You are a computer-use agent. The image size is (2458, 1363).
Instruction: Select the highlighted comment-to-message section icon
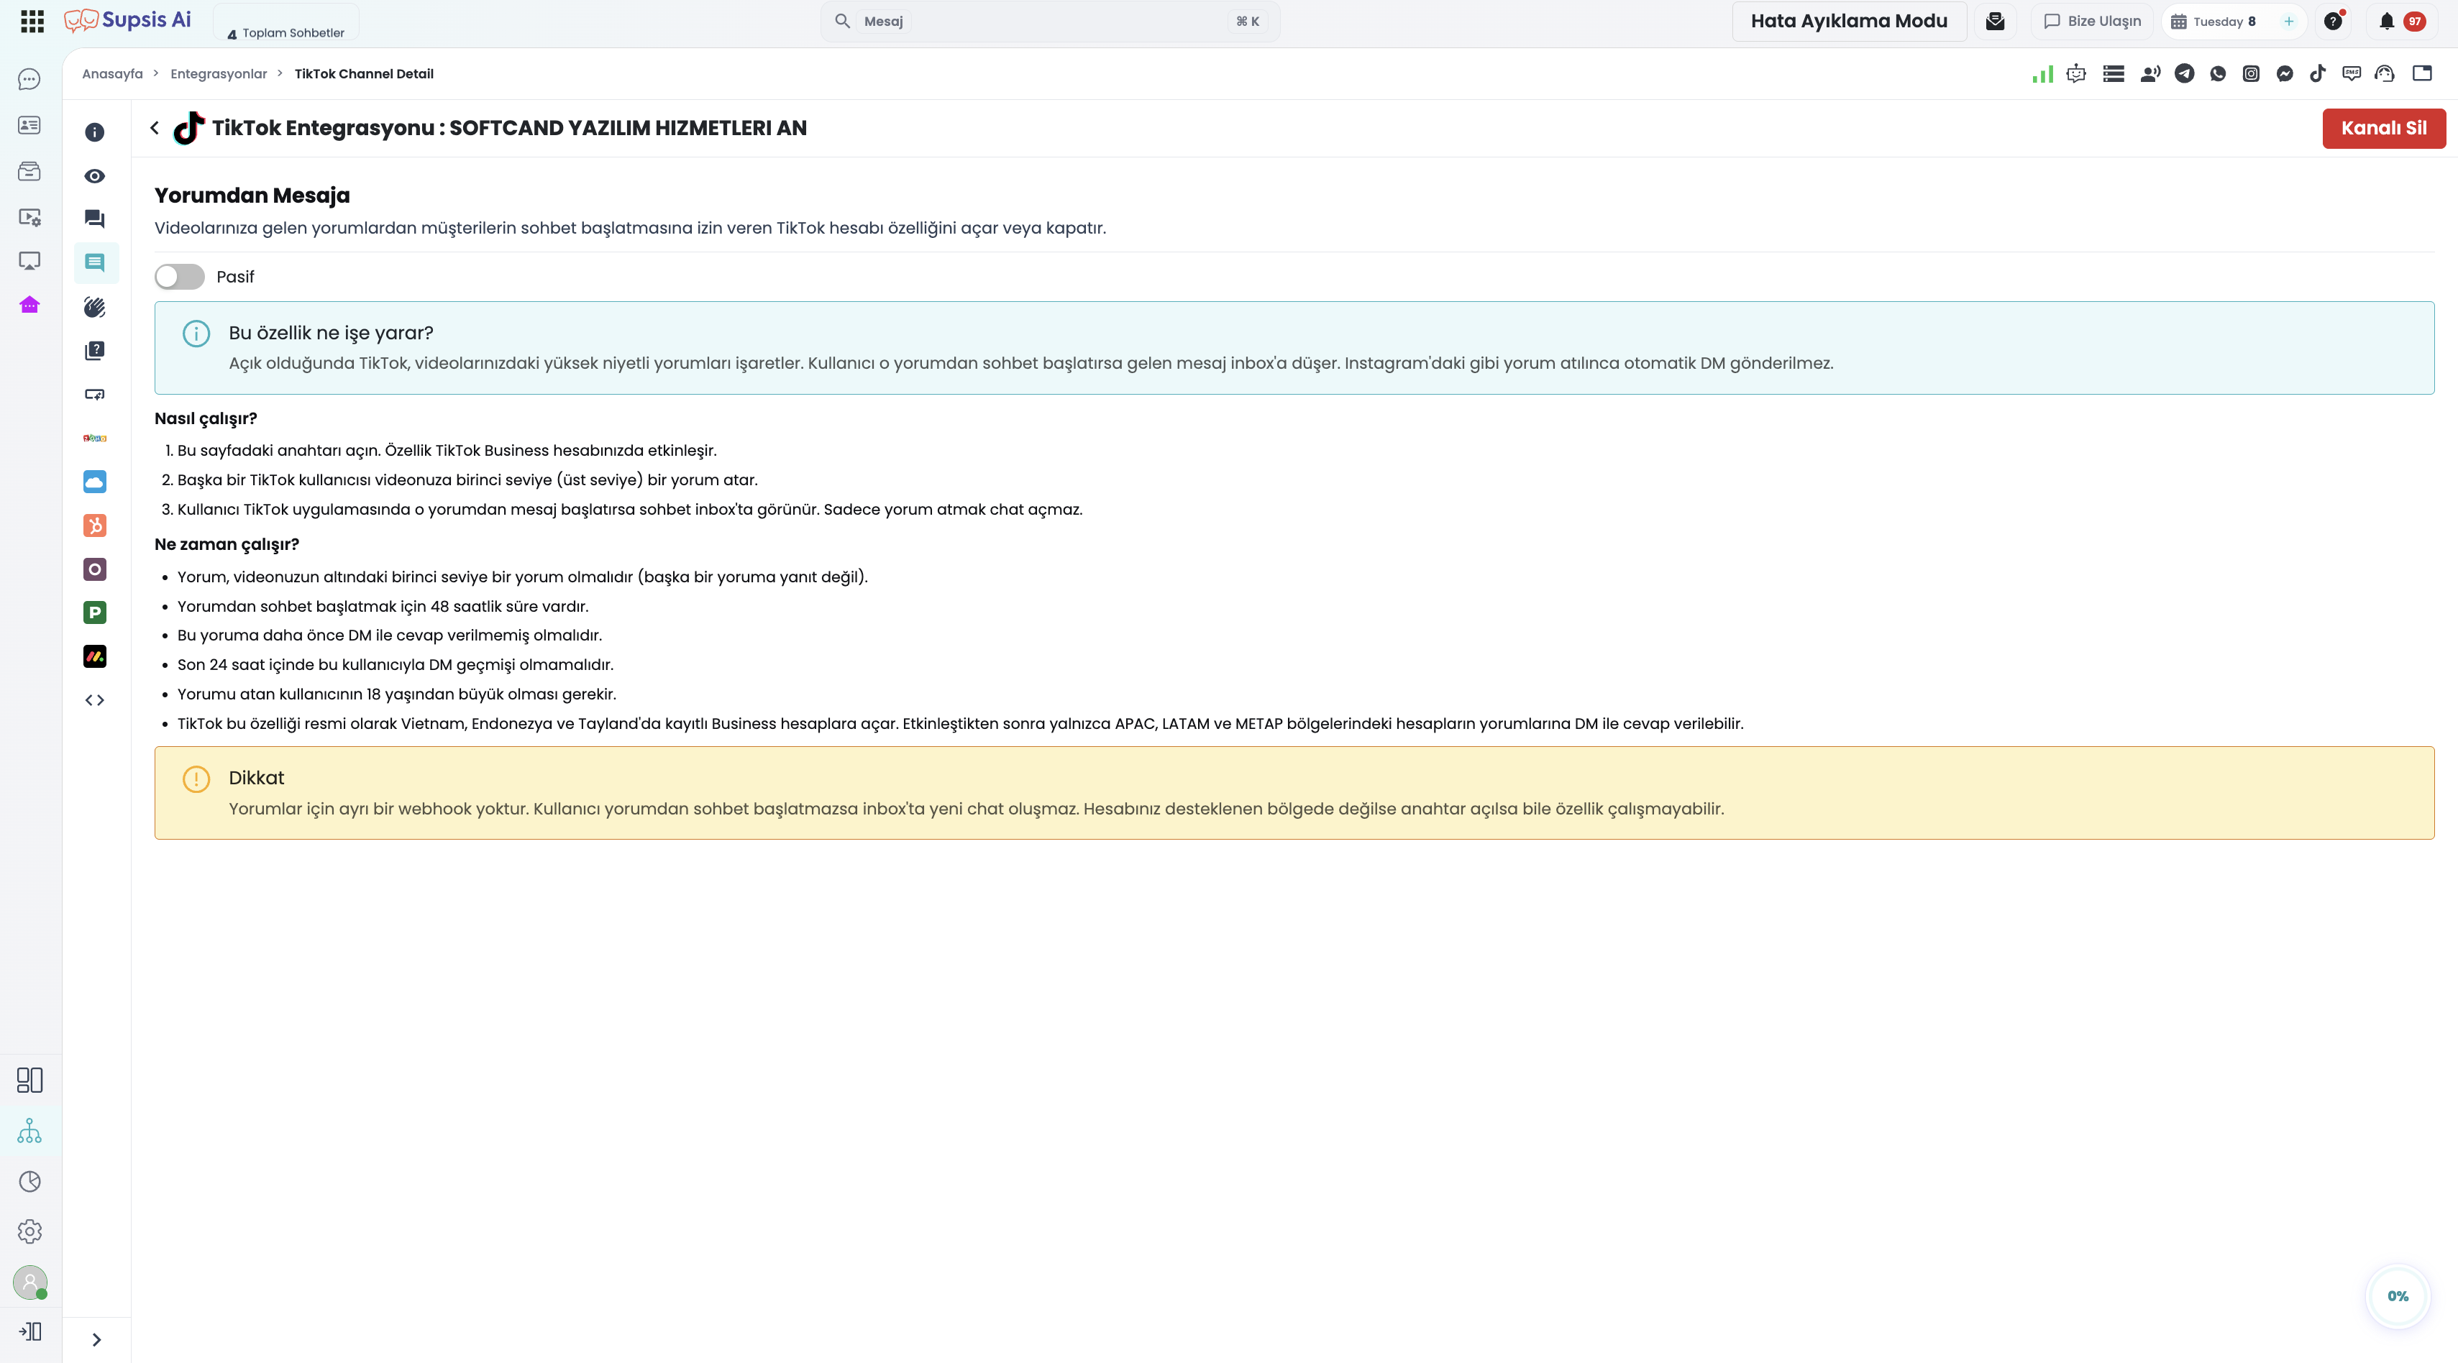tap(94, 262)
